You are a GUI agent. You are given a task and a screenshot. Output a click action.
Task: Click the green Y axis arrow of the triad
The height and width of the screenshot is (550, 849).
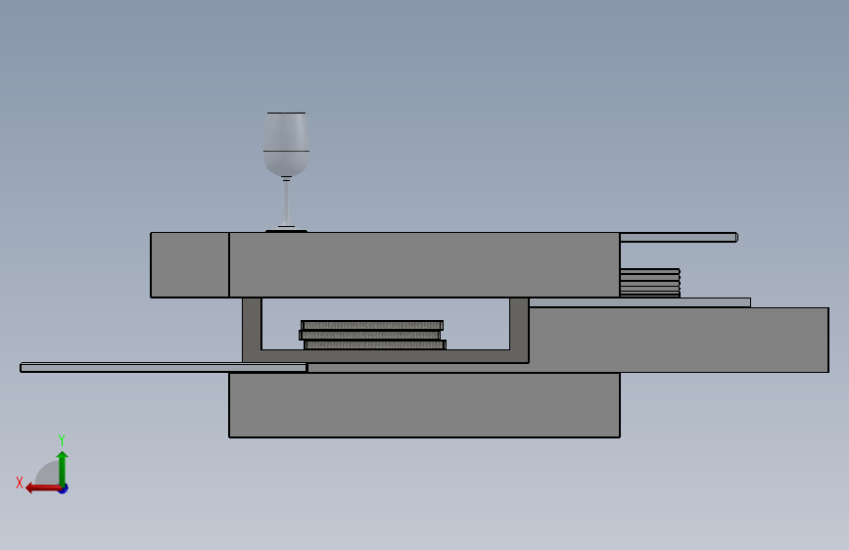click(x=63, y=468)
